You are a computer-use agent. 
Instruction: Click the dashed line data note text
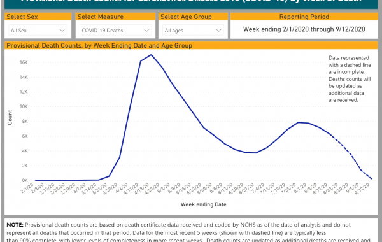coord(350,79)
